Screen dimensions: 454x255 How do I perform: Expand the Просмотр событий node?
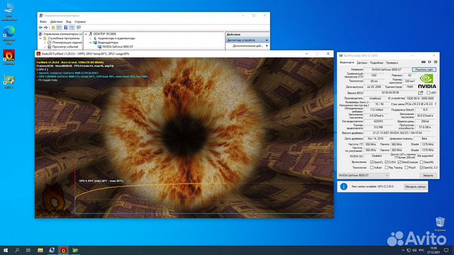tap(45, 47)
